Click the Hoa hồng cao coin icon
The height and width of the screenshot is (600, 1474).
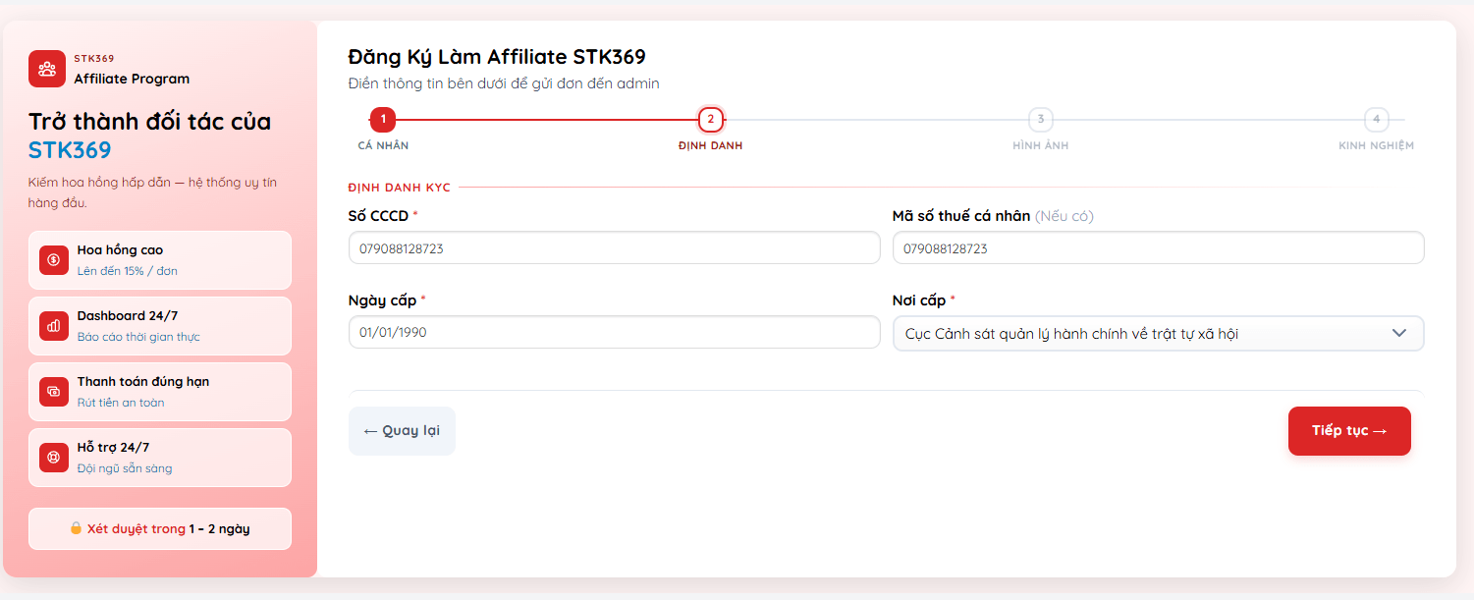54,260
